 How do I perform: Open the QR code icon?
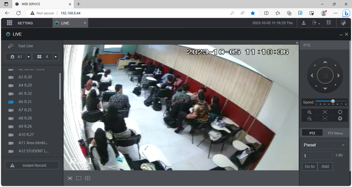(x=329, y=23)
